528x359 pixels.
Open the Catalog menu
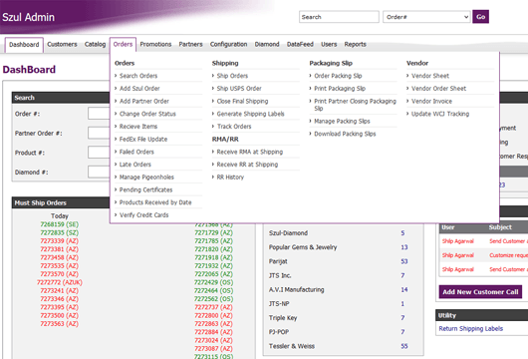pos(95,44)
